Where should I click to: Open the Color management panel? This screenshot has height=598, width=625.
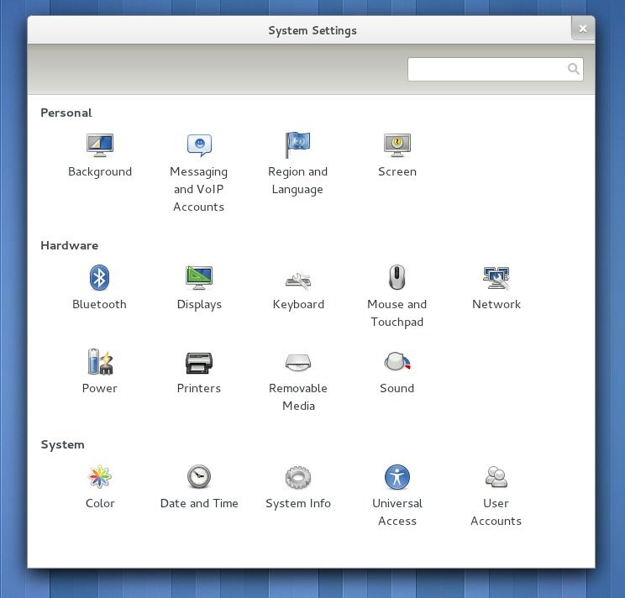[100, 477]
